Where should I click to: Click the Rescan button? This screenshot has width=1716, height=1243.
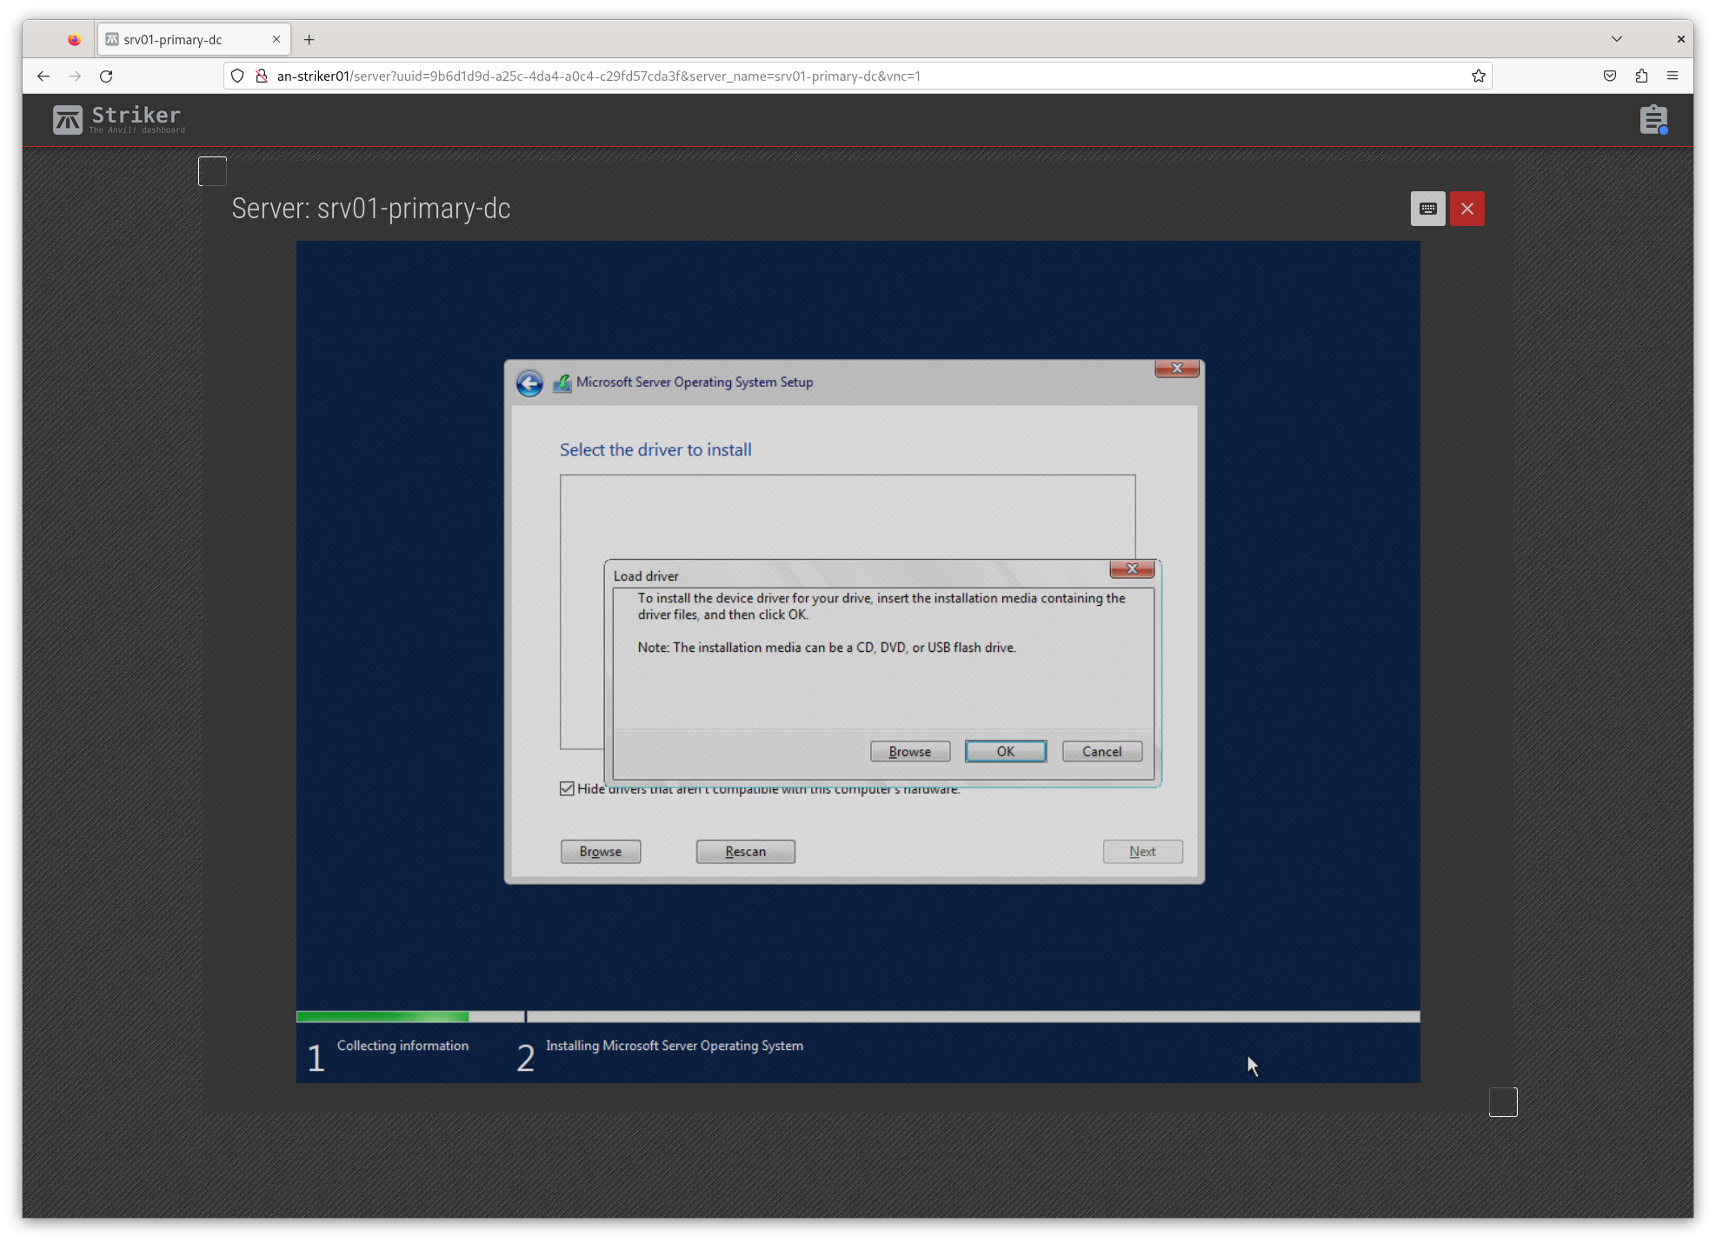click(746, 852)
